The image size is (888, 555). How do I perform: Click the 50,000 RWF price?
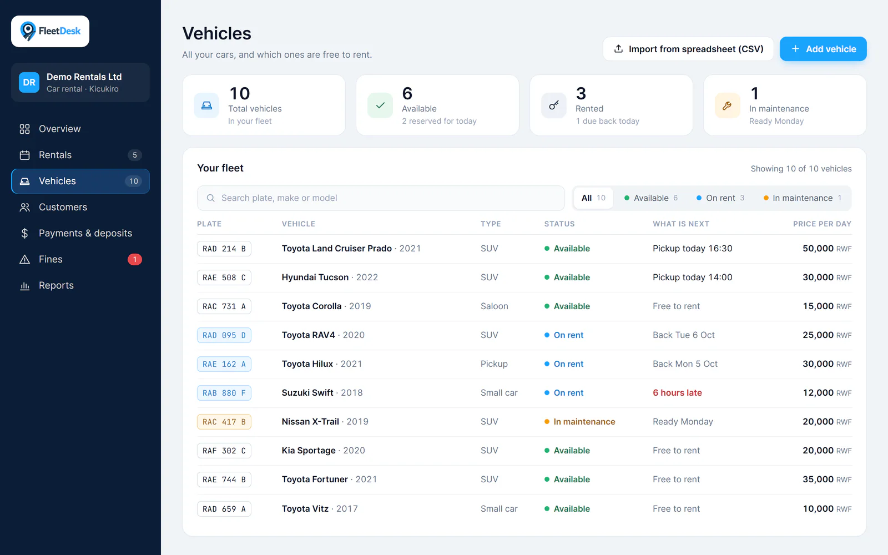pos(827,249)
